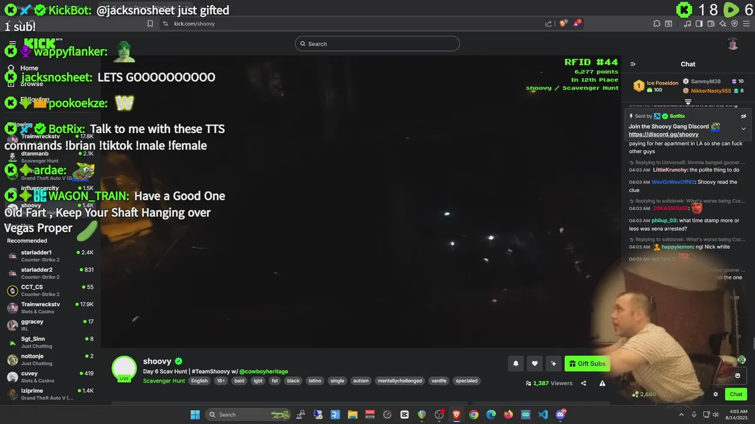
Task: Expand the gifters leaderboard arrow
Action: (x=688, y=102)
